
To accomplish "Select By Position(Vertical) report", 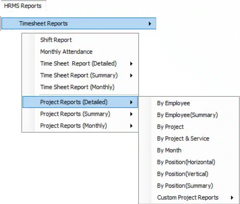I will point(189,174).
